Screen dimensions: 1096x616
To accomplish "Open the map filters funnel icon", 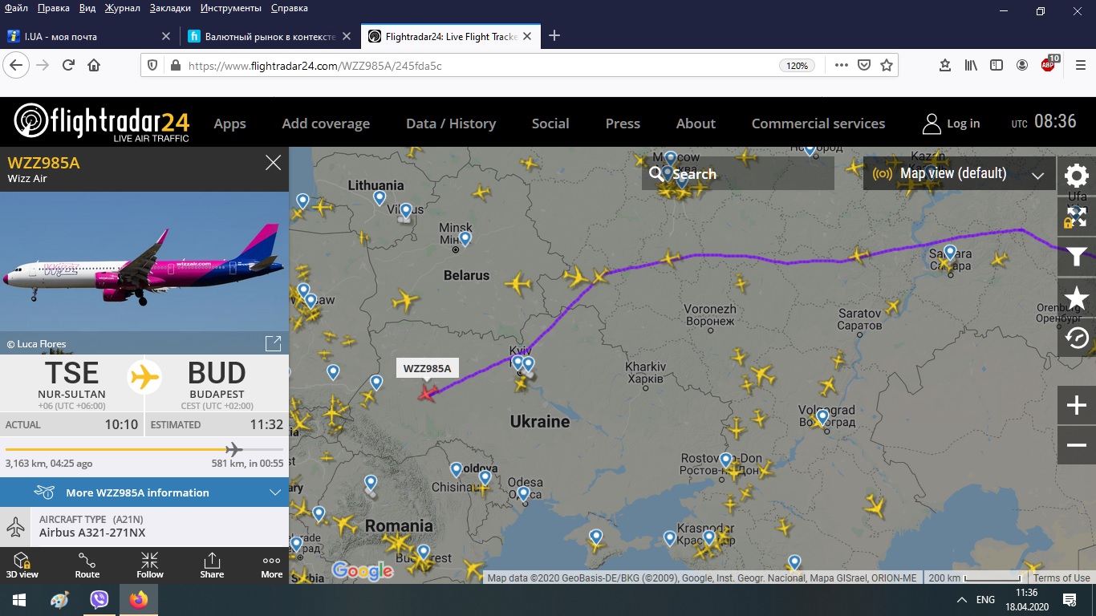I will click(1076, 257).
